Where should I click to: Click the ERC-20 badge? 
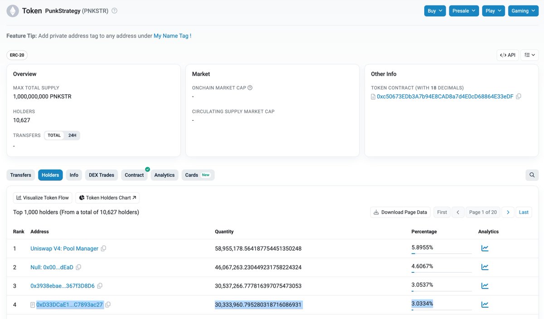tap(17, 55)
